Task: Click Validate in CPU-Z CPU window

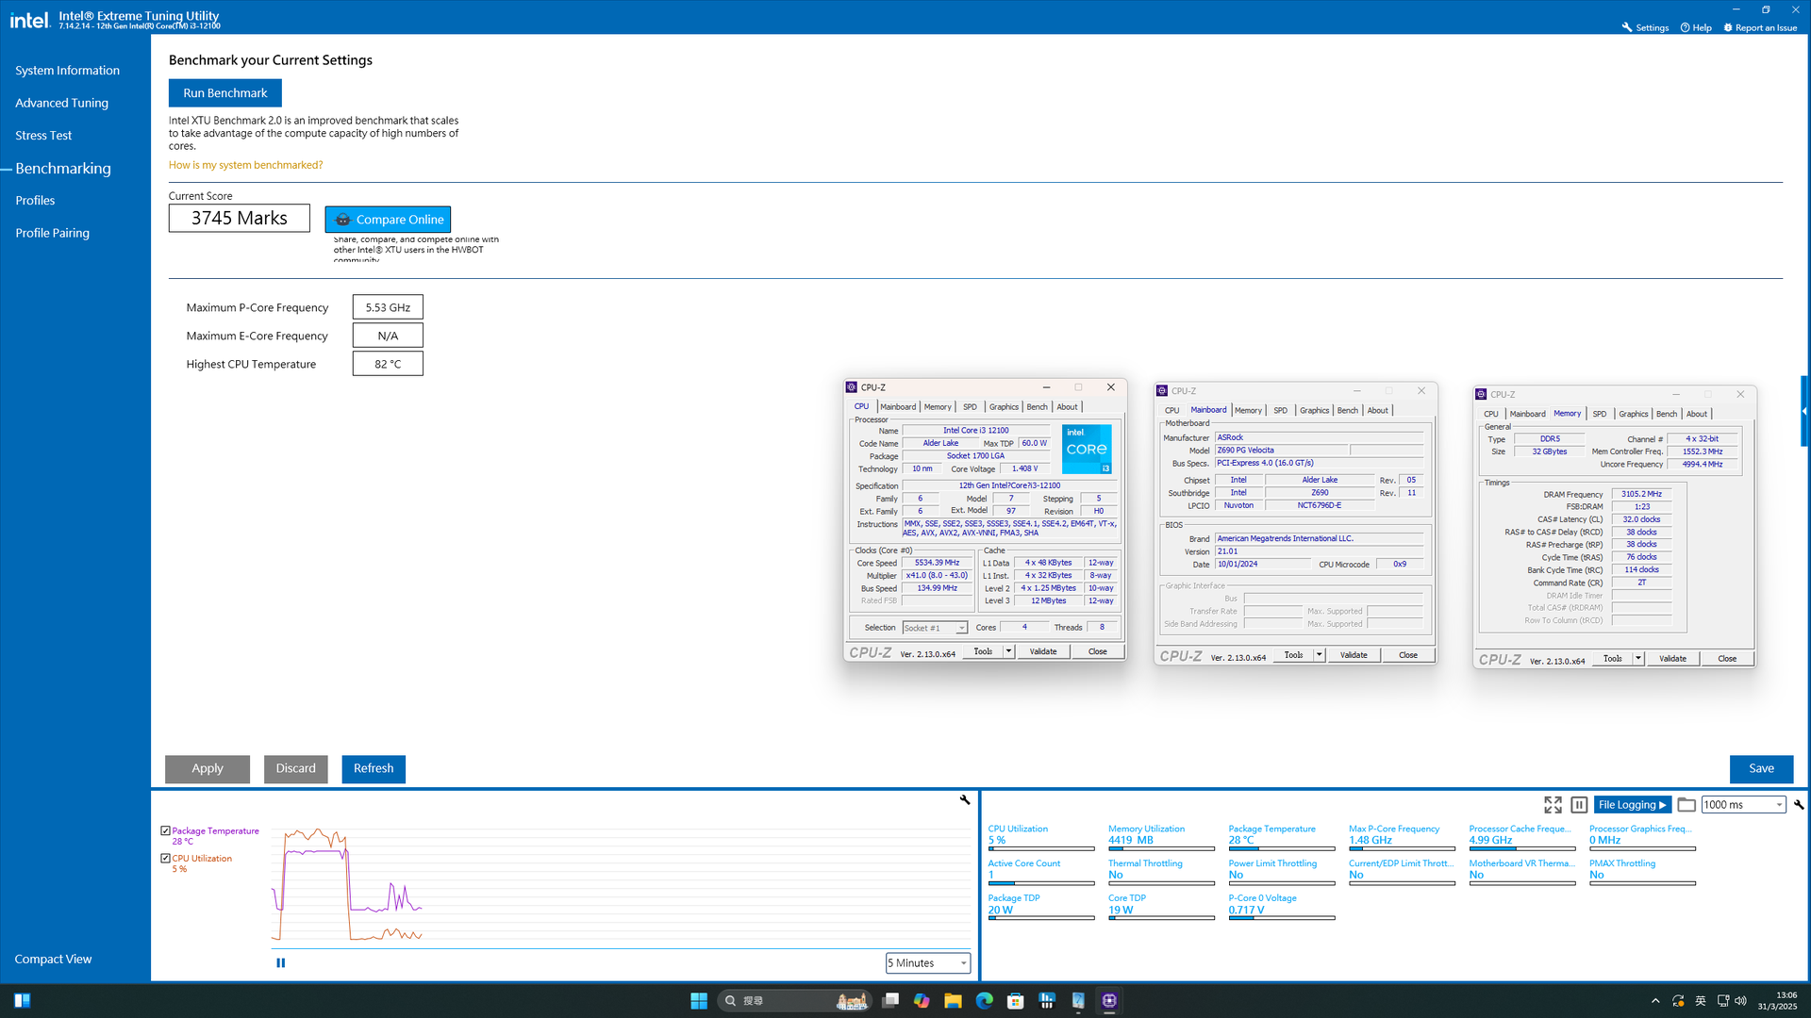Action: click(1043, 651)
